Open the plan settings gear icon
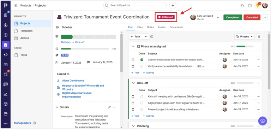 259,36
